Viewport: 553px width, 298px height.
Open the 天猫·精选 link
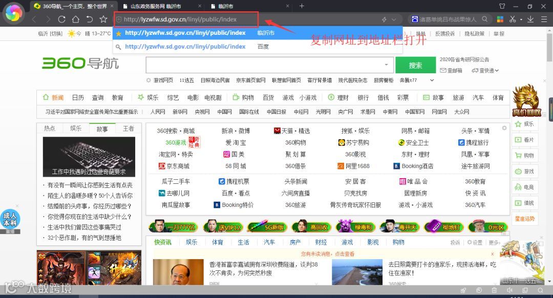coord(292,131)
